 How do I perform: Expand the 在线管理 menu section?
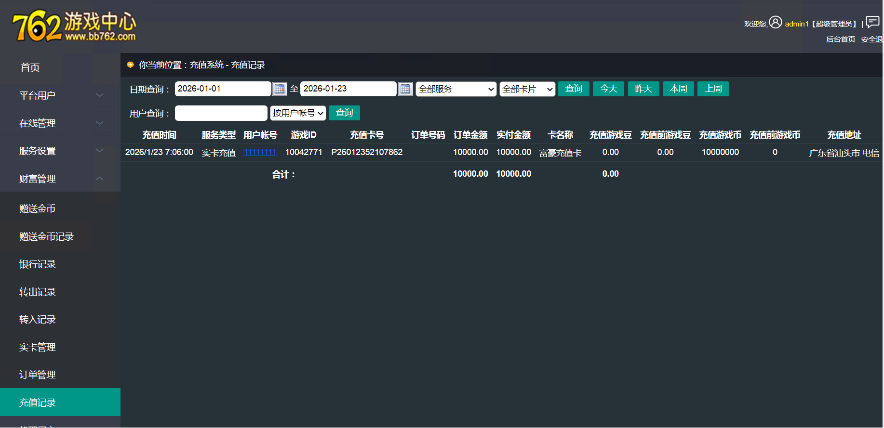click(x=60, y=123)
